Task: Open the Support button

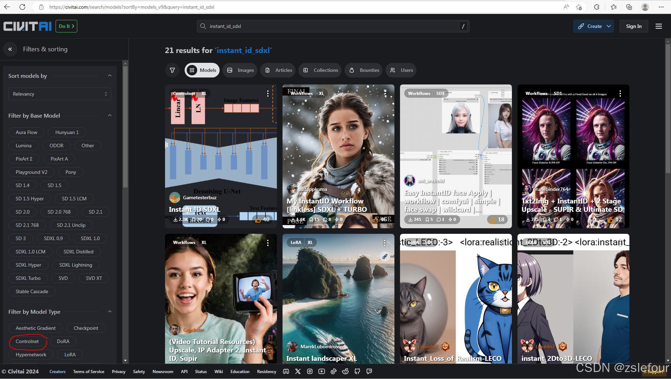Action: pyautogui.click(x=653, y=372)
